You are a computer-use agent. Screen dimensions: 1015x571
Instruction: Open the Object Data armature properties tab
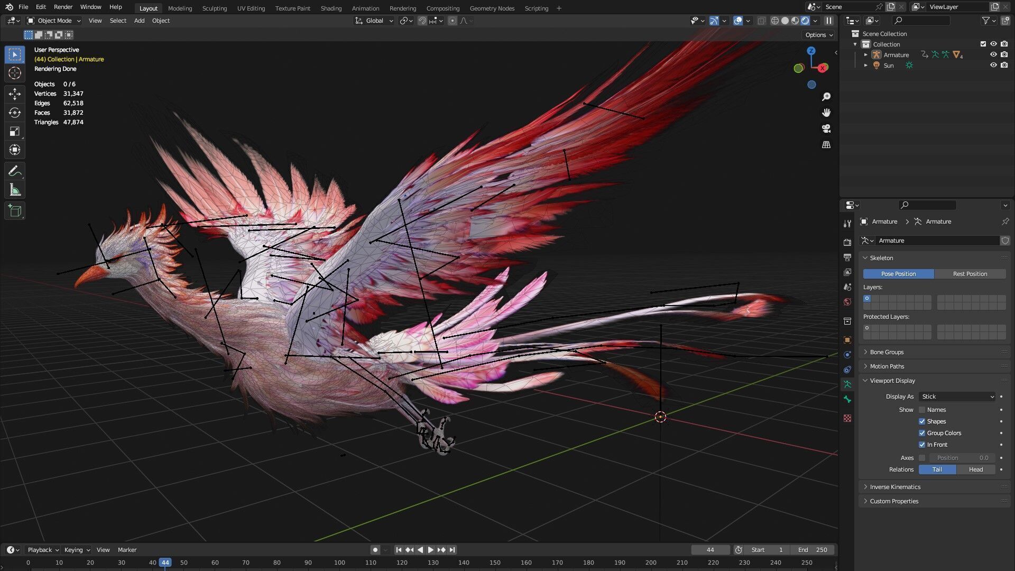click(x=847, y=384)
